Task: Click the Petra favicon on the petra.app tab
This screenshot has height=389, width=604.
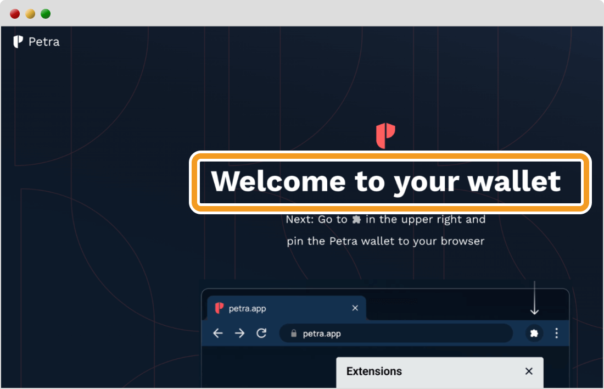Action: tap(219, 308)
